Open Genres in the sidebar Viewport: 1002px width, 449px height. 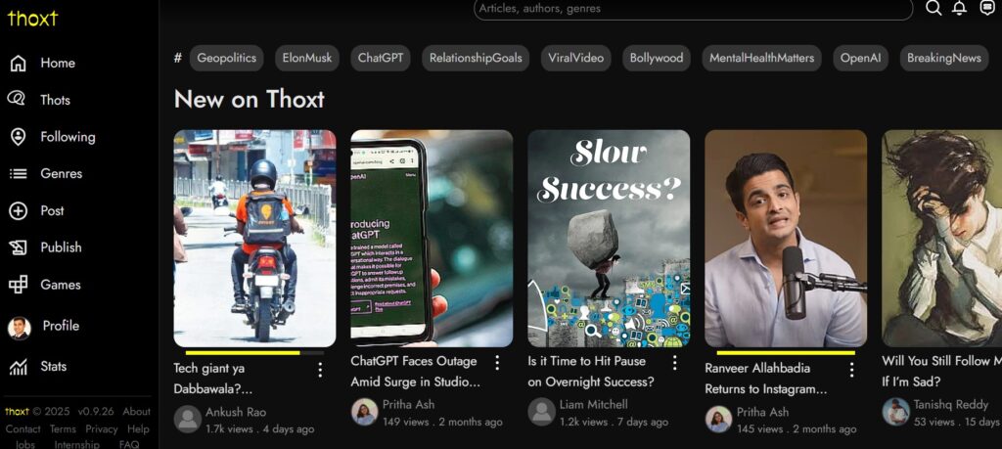[62, 174]
